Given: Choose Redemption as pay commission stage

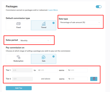Looking at the screenshot, I should click(18, 59).
